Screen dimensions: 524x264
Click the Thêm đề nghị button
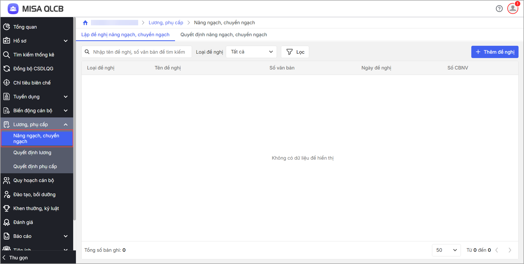point(495,52)
